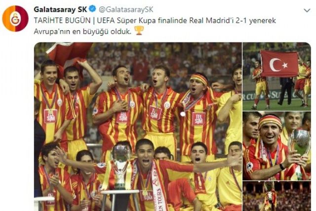Open the bottom-right stadium trophy photo

(276, 196)
